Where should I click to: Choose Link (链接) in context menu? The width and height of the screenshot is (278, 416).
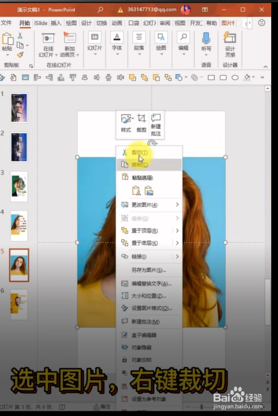150,257
